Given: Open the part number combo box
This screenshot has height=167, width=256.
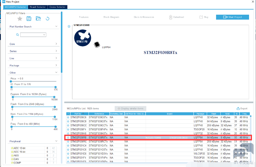Looking at the screenshot, I should 33,35.
